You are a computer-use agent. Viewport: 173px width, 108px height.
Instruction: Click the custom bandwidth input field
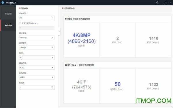coord(37,28)
